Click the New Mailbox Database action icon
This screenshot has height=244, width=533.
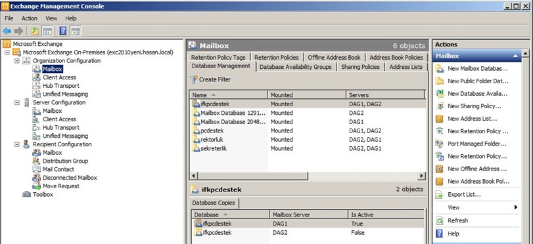point(440,69)
